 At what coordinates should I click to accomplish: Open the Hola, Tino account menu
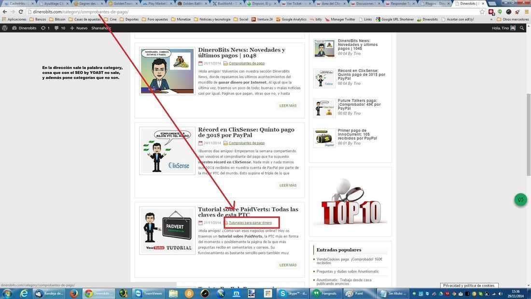tap(503, 28)
